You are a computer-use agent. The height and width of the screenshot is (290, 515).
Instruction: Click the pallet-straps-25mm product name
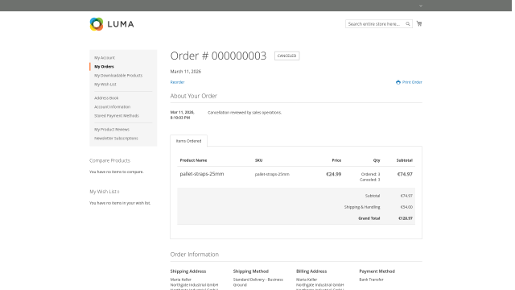tap(202, 174)
